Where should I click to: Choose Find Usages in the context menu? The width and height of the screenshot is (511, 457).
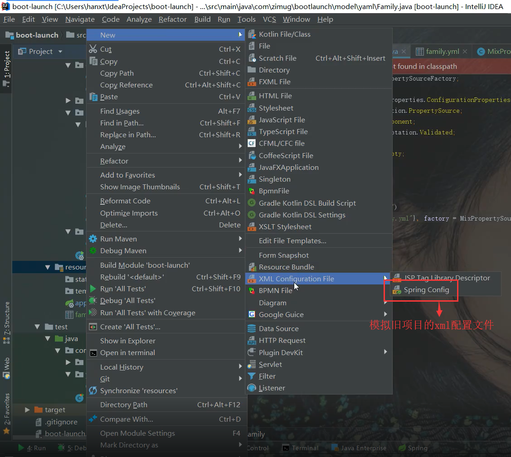[x=166, y=111]
